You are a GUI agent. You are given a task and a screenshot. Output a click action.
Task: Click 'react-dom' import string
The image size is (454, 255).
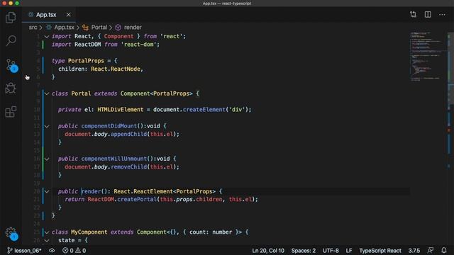pos(139,45)
